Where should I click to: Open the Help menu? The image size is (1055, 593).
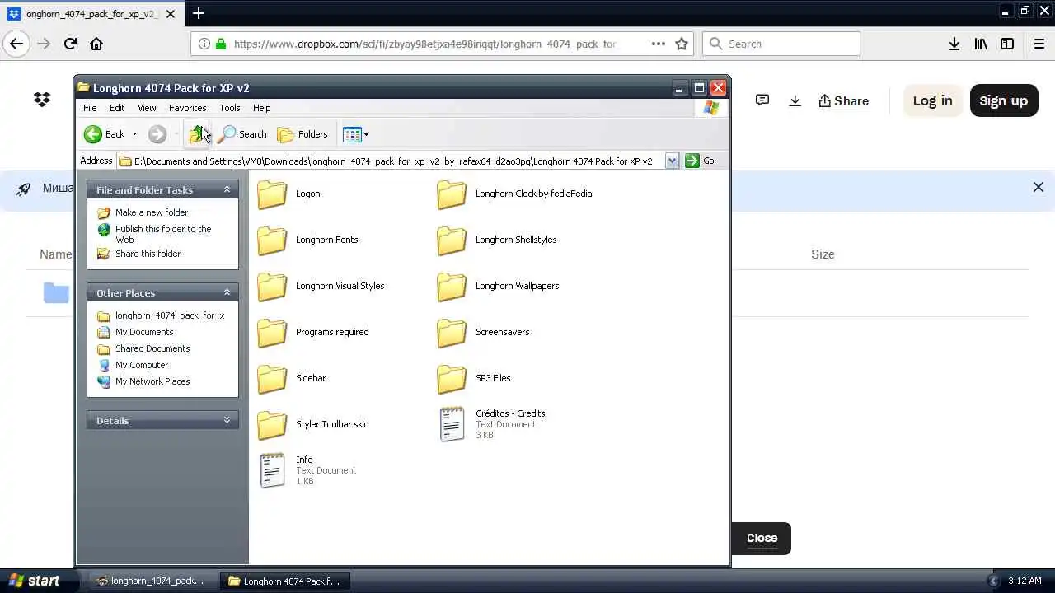coord(261,108)
